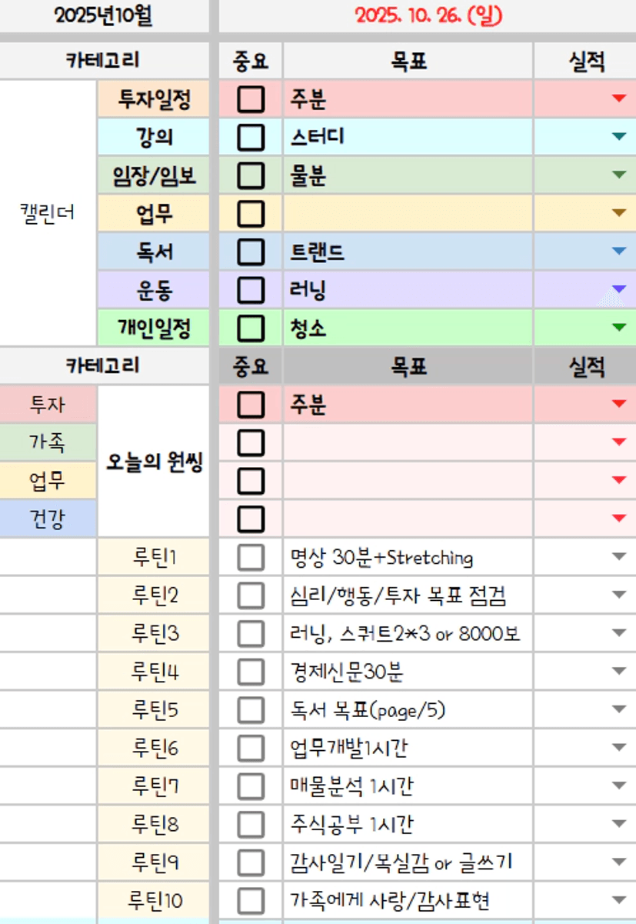636x924 pixels.
Task: Select the date 2025. 10. 26. (일)
Action: [428, 16]
